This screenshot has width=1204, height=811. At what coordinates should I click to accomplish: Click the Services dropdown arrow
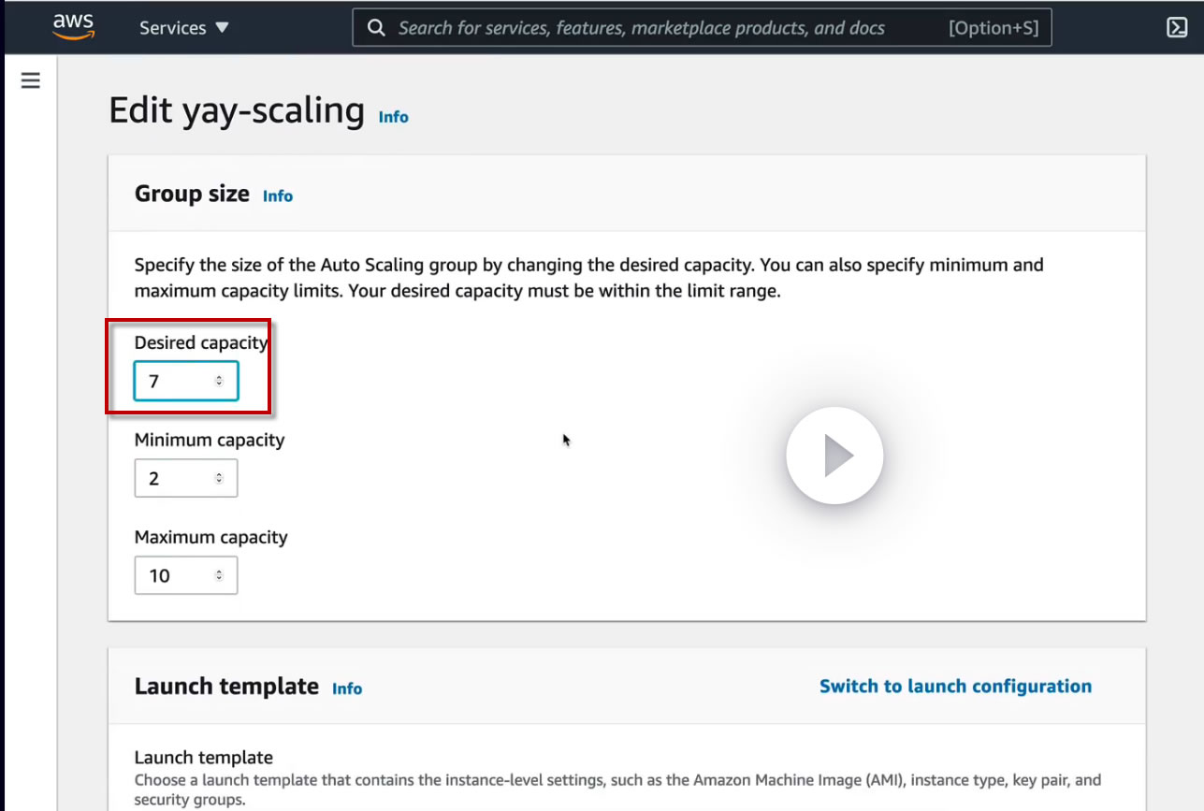point(222,27)
